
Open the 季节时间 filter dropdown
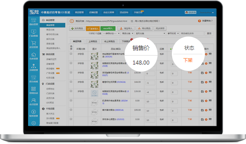pos(173,33)
